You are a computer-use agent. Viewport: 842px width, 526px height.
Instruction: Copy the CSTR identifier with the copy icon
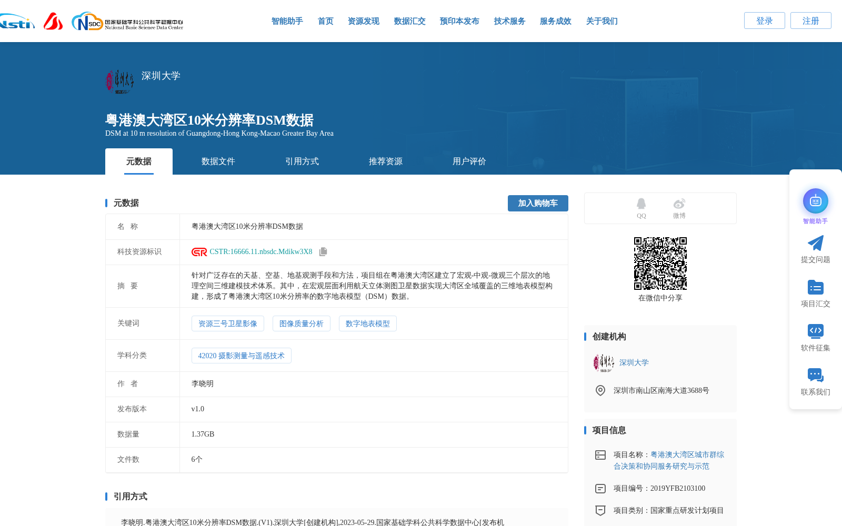(x=323, y=252)
